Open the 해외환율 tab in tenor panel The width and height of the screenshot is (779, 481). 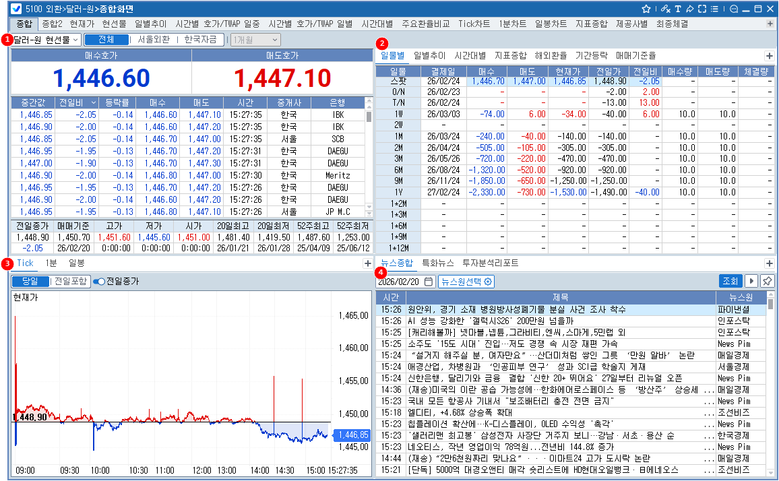[x=551, y=55]
